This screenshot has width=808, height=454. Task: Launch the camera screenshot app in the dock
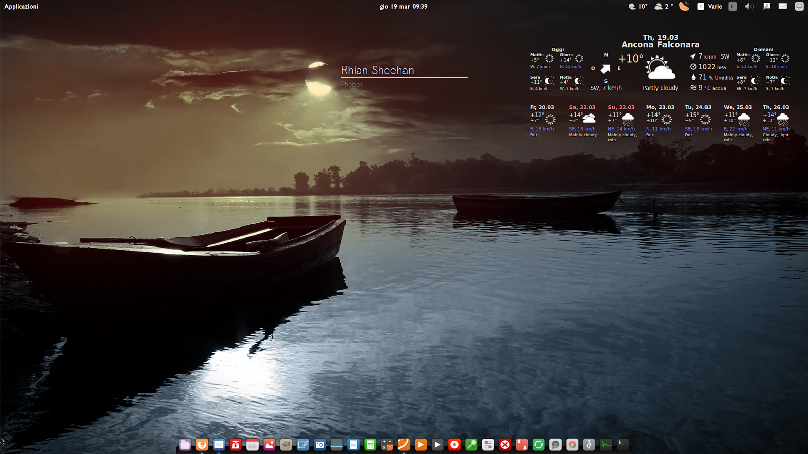(x=320, y=444)
